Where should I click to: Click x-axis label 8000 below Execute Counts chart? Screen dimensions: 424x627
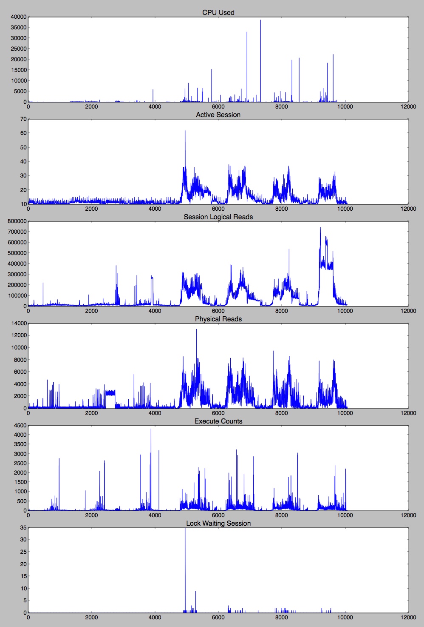click(x=281, y=515)
